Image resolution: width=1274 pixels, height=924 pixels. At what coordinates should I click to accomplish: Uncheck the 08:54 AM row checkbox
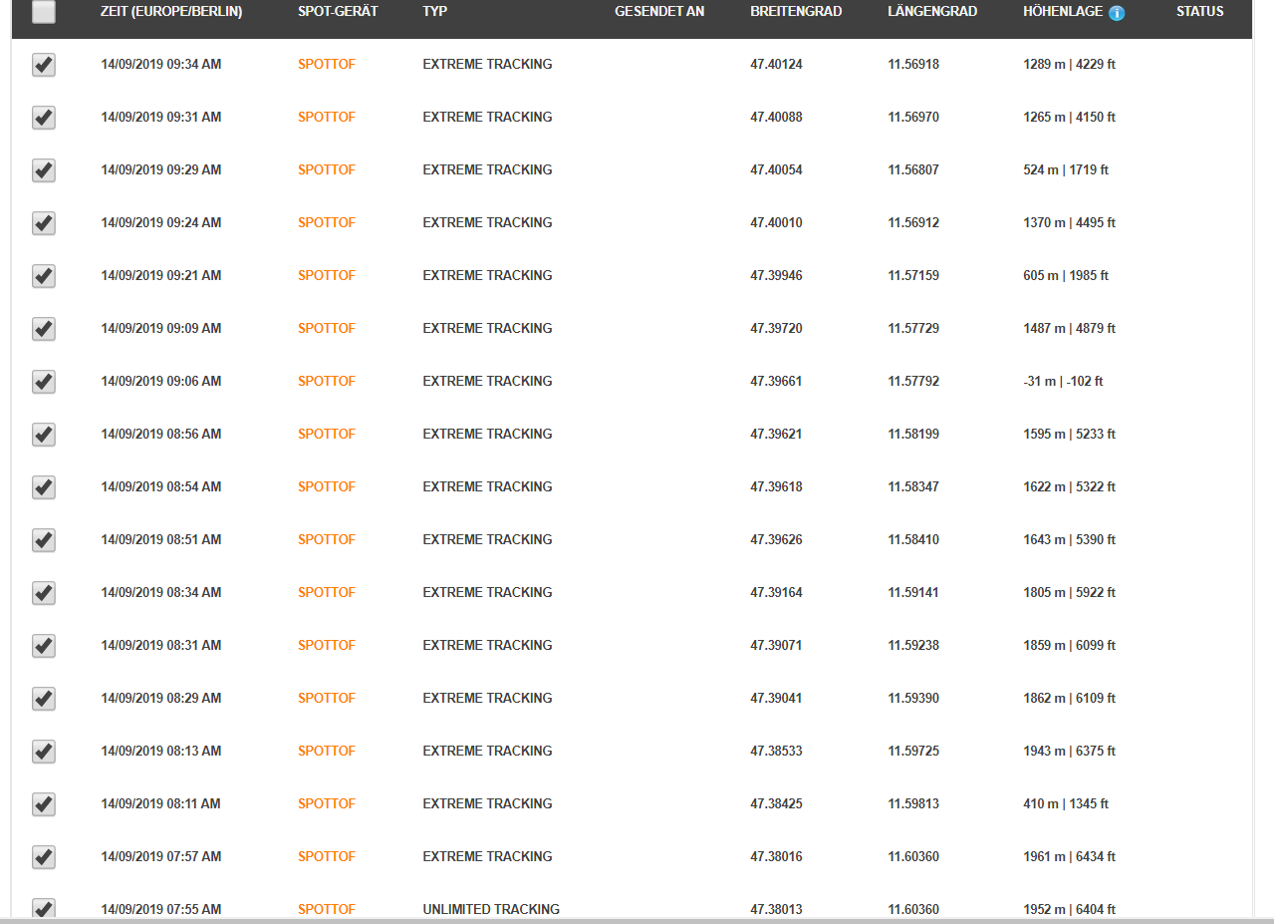click(44, 487)
